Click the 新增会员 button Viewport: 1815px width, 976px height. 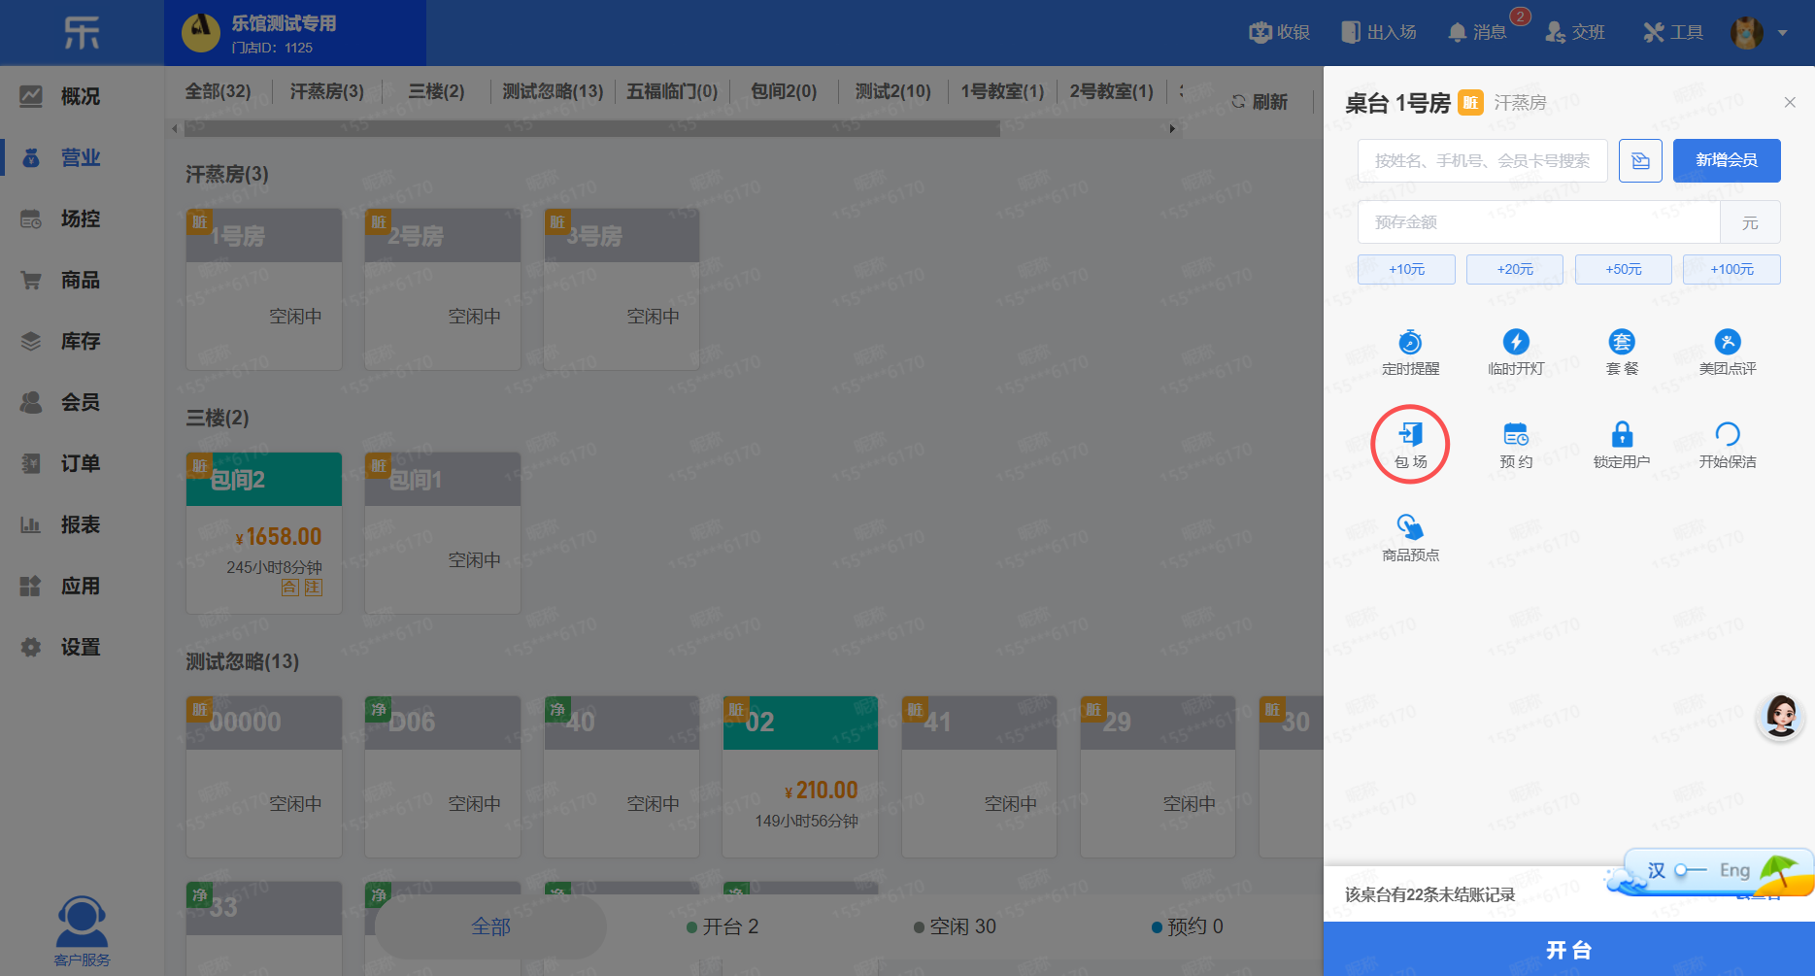click(x=1727, y=160)
